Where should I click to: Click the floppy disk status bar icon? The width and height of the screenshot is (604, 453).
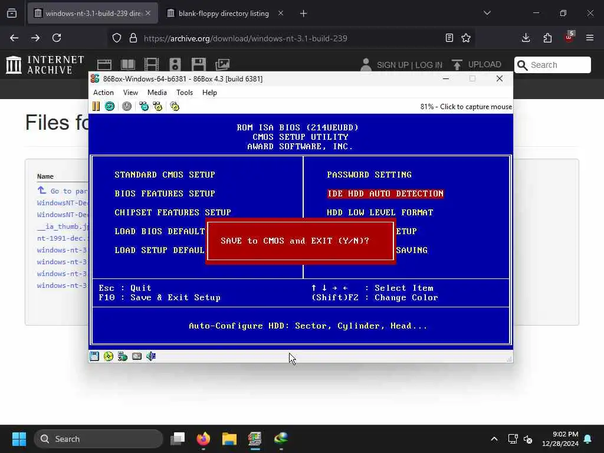94,356
